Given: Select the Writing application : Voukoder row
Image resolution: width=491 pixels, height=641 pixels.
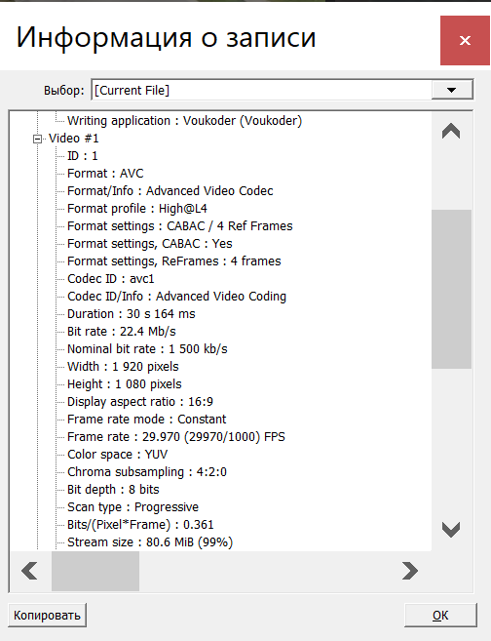Looking at the screenshot, I should click(184, 121).
